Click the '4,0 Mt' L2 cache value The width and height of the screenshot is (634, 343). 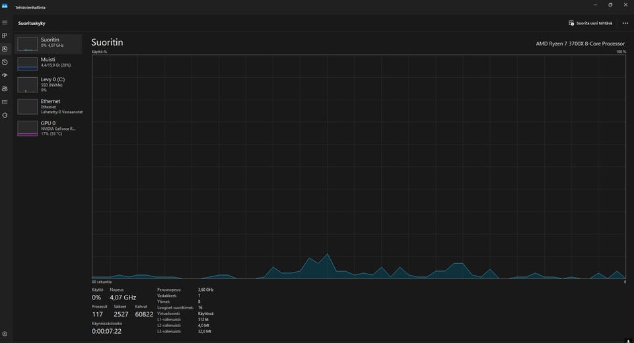(204, 326)
